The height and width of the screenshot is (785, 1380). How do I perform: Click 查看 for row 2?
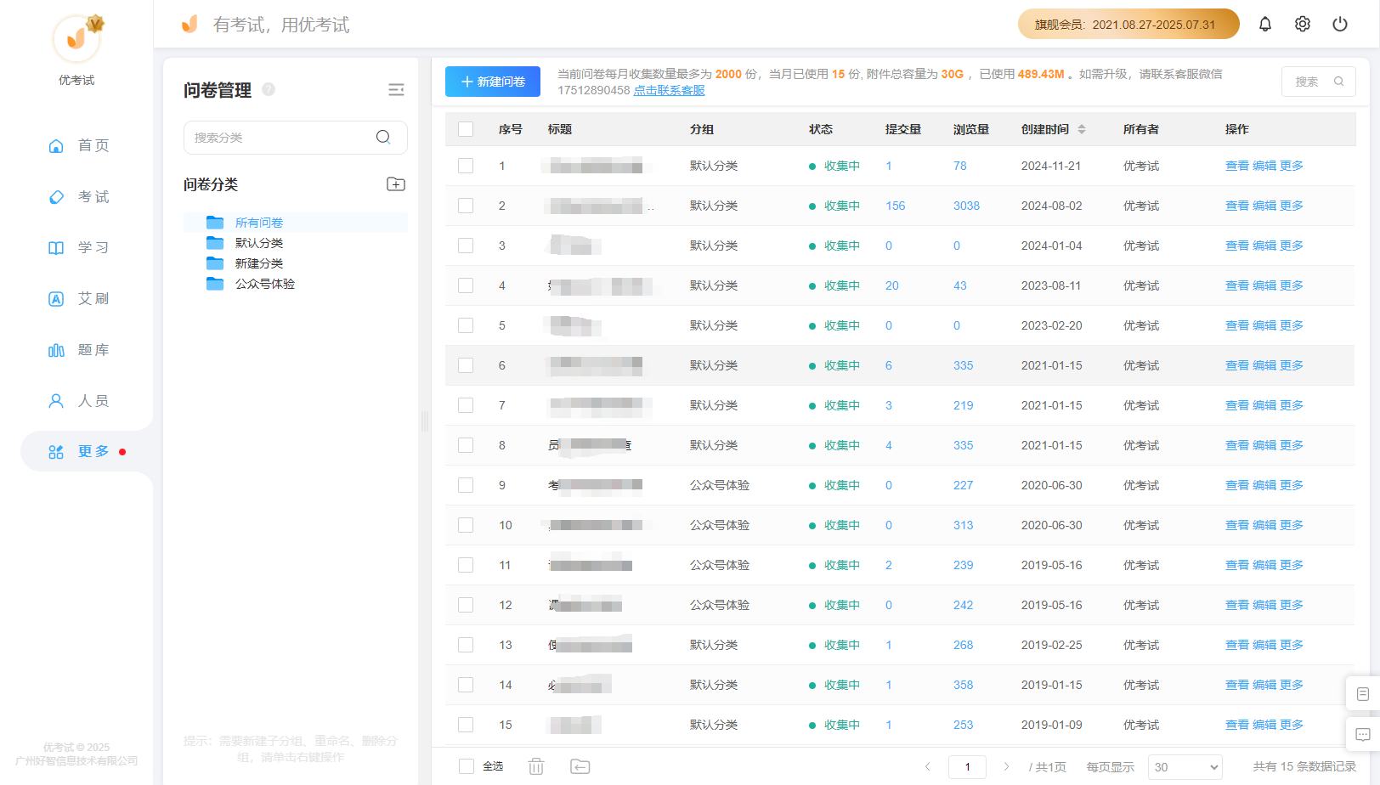tap(1237, 206)
